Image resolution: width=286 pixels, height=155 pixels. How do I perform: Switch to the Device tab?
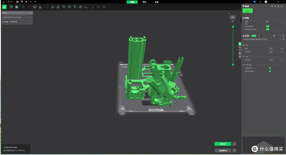[x=157, y=2]
